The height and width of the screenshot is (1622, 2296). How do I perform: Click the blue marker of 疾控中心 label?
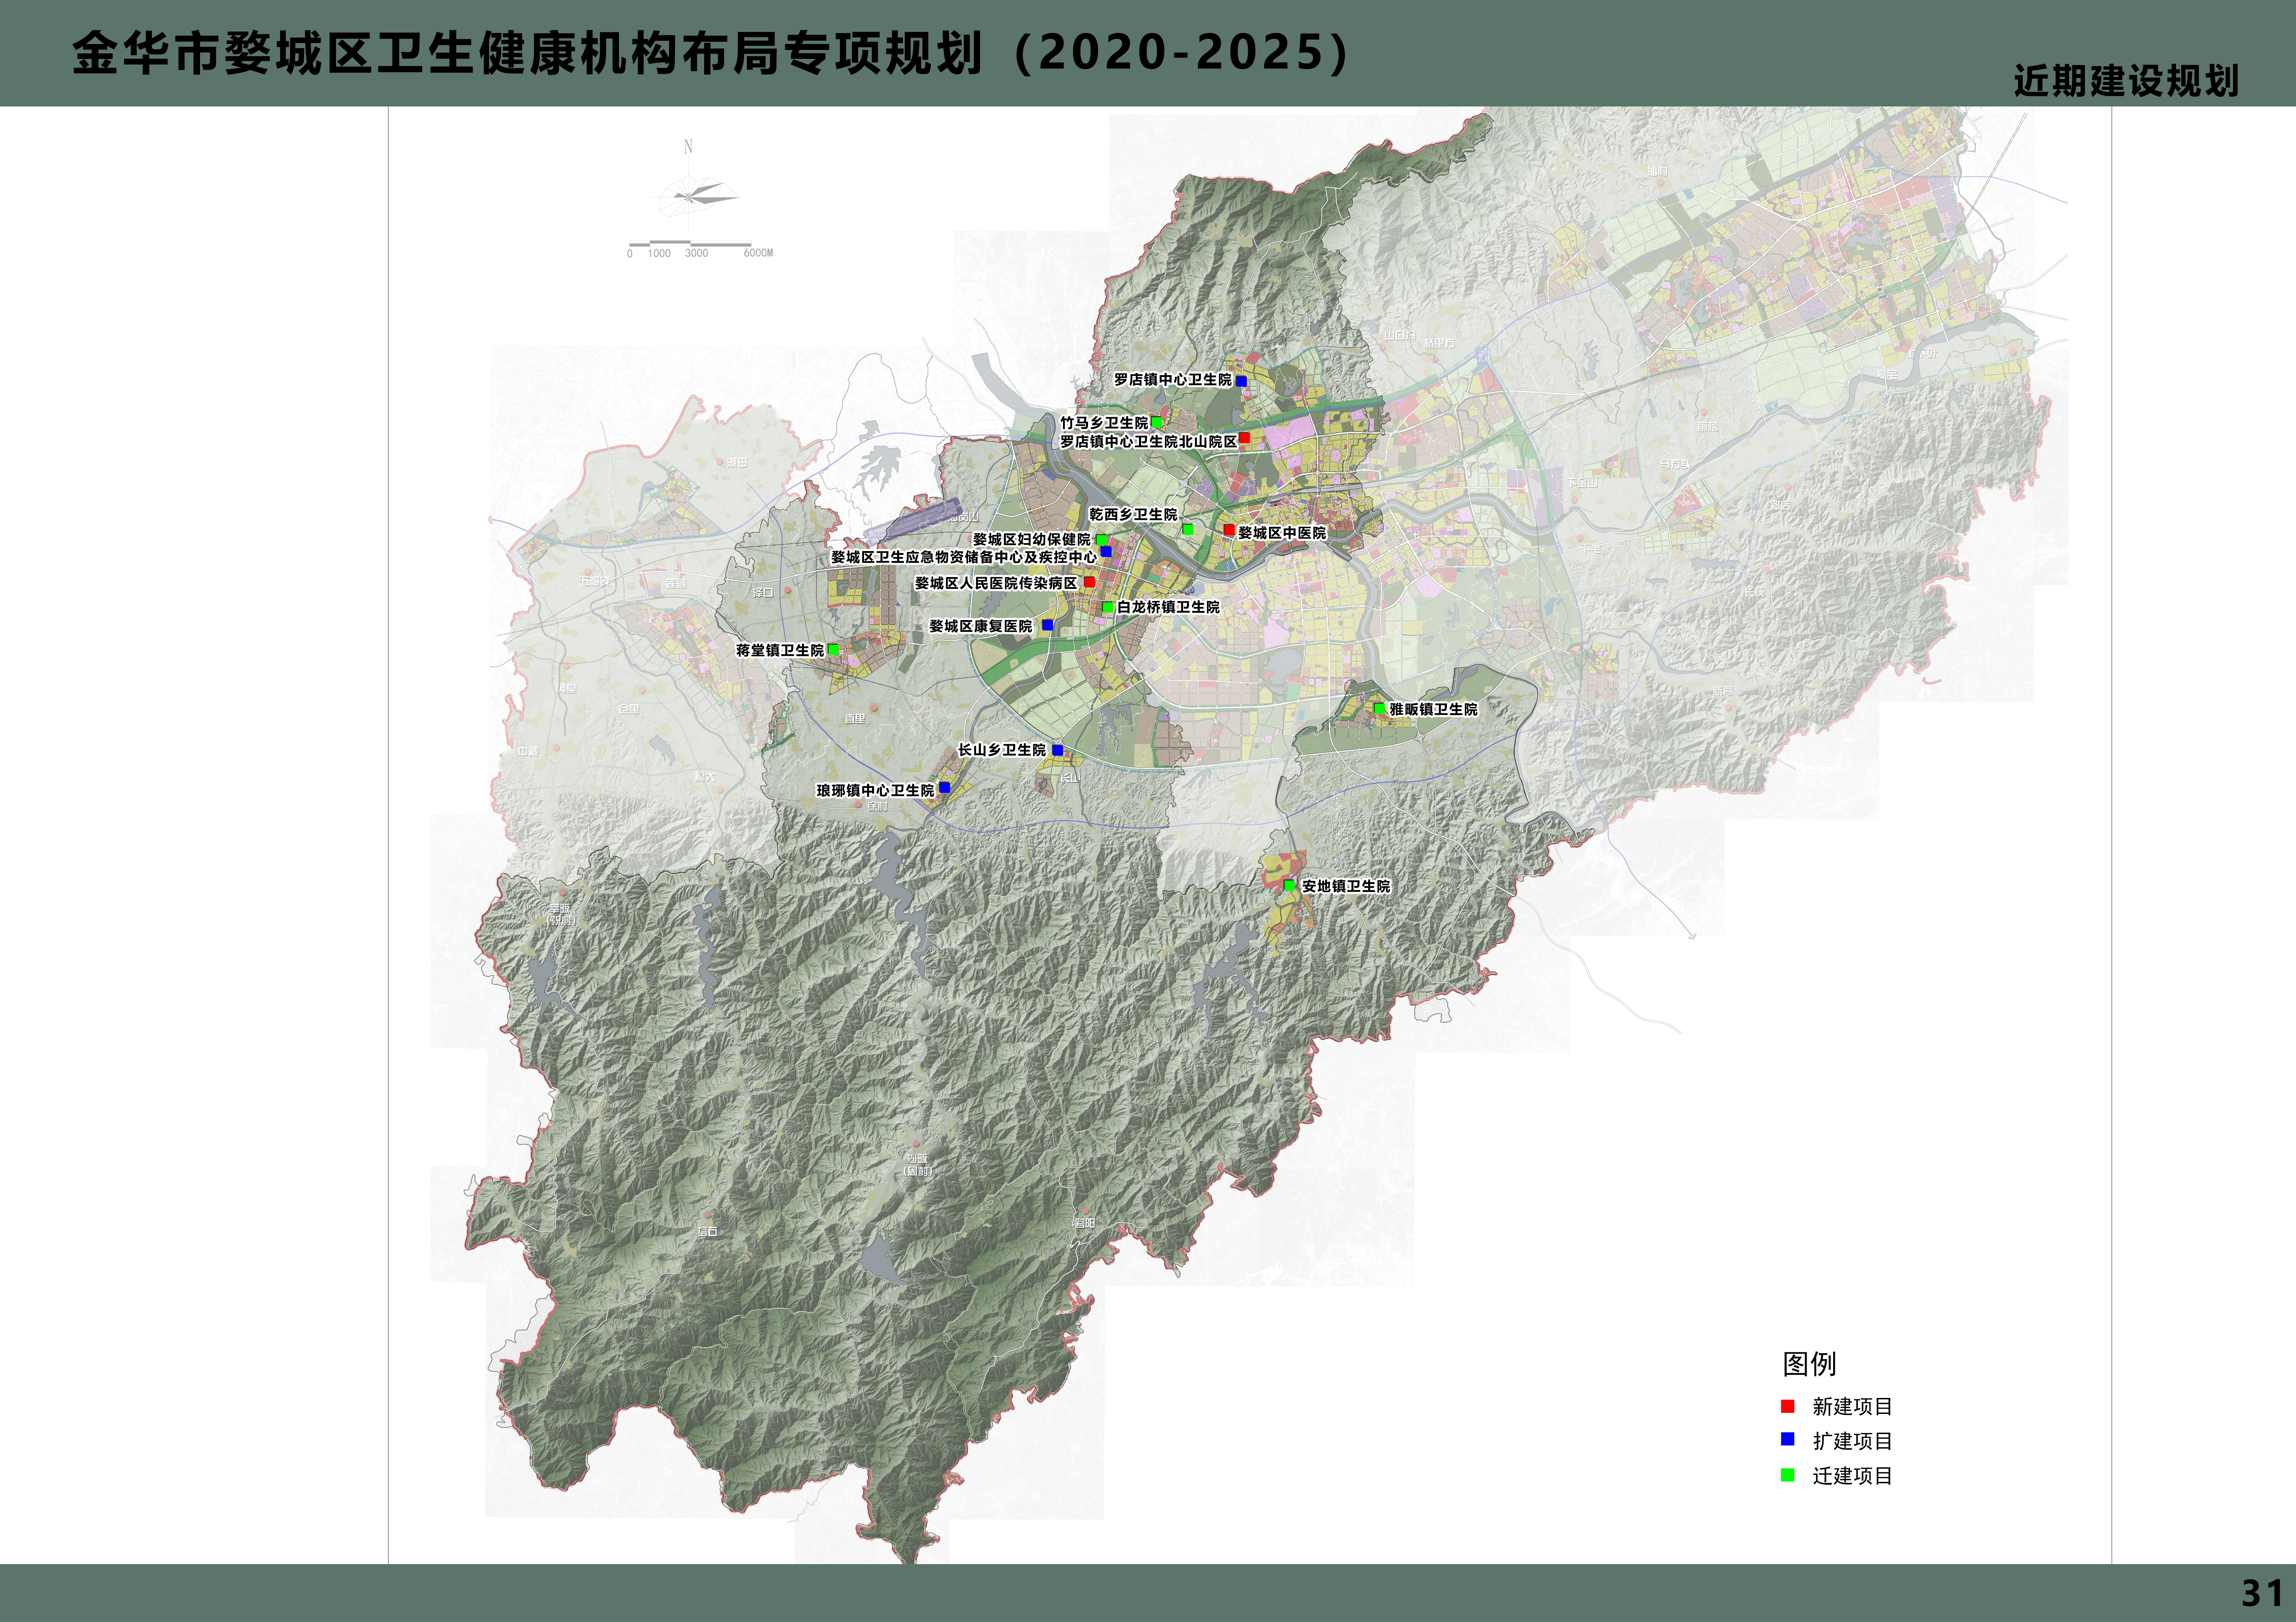coord(1106,552)
